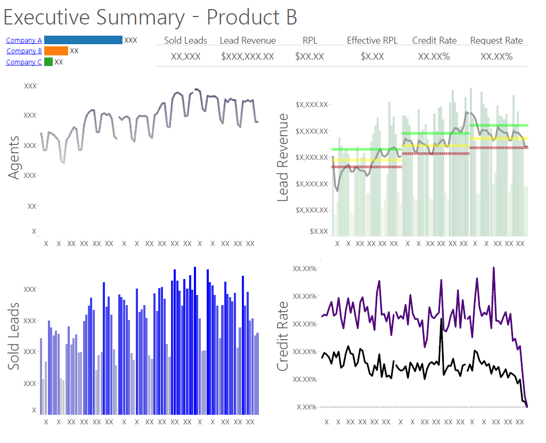Click the Lead Revenue column header
The height and width of the screenshot is (443, 546).
coord(248,40)
